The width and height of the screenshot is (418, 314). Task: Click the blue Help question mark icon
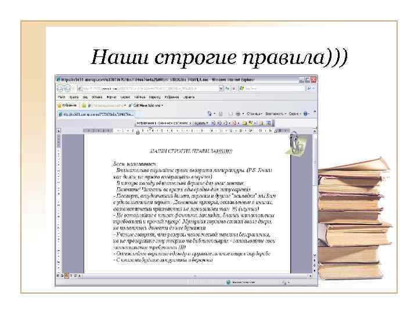(x=305, y=114)
